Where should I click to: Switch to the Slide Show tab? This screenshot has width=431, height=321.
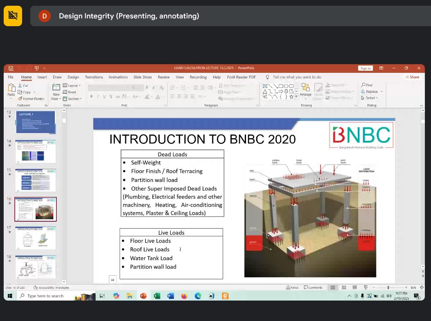(x=143, y=77)
